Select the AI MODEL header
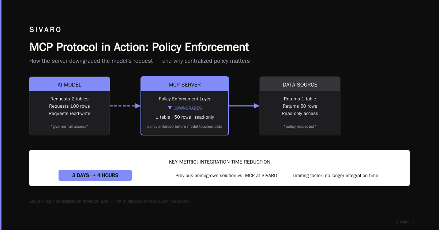The image size is (439, 230). tap(70, 84)
